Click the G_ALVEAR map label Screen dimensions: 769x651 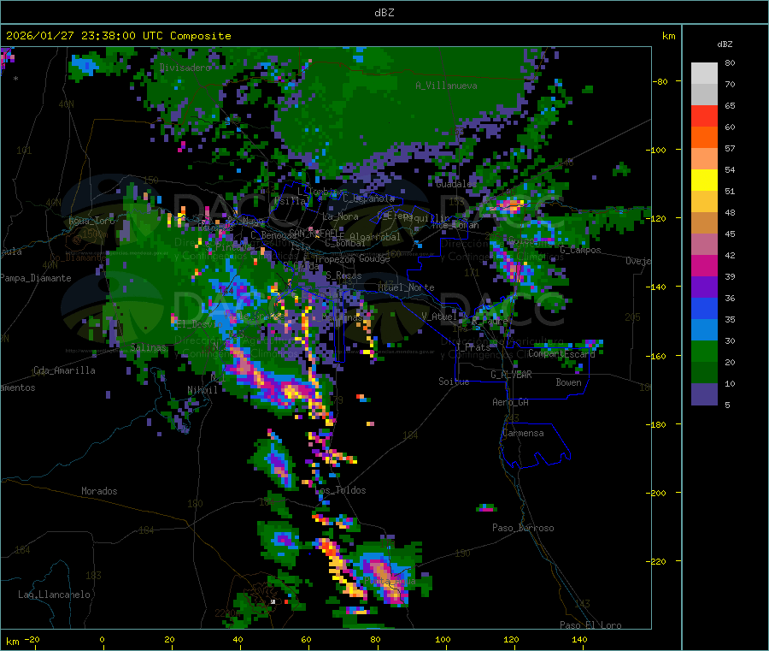point(511,375)
